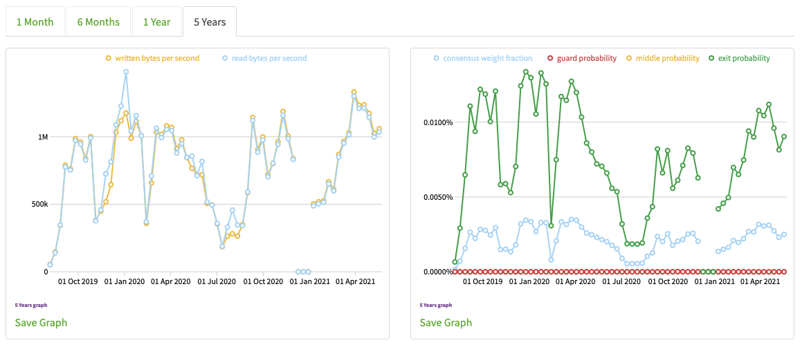Click Save Graph under bandwidth chart
This screenshot has width=802, height=347.
click(41, 323)
